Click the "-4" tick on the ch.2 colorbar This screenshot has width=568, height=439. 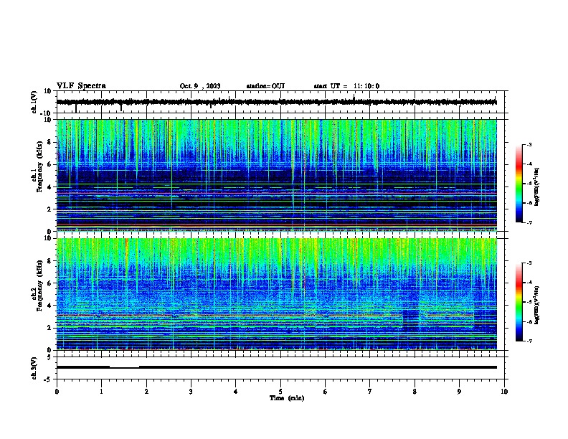[529, 282]
